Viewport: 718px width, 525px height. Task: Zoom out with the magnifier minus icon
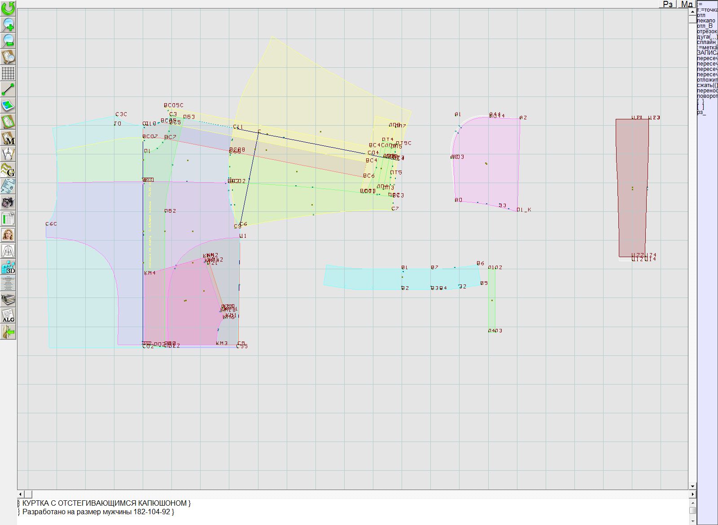pyautogui.click(x=8, y=40)
